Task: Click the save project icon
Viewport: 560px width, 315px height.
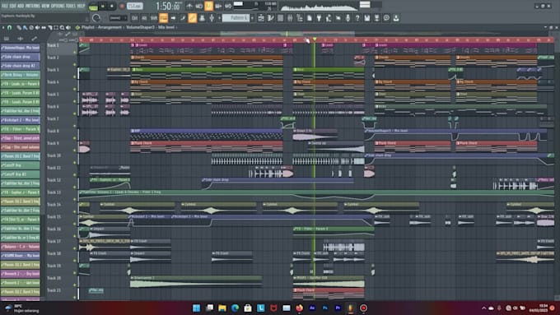Action: point(367,18)
